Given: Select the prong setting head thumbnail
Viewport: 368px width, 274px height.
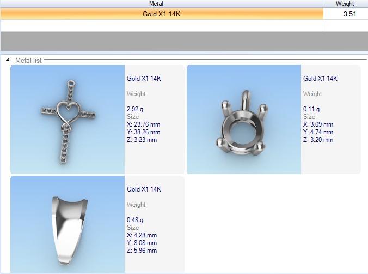Looking at the screenshot, I should (244, 119).
